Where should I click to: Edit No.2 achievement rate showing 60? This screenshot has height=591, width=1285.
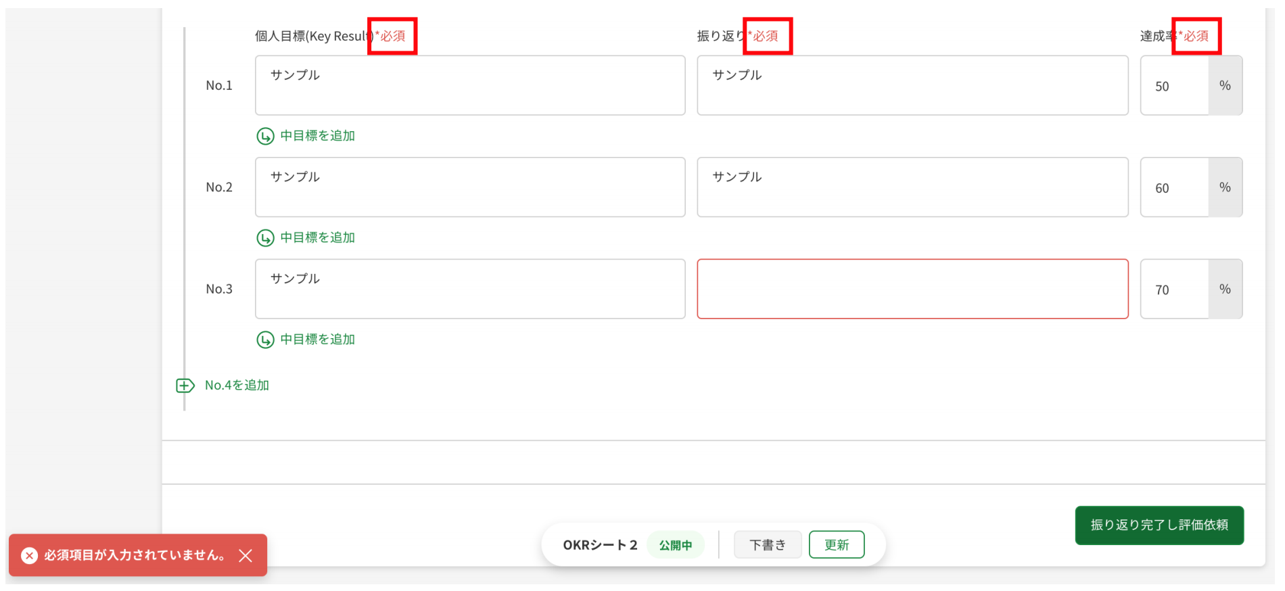pos(1174,188)
